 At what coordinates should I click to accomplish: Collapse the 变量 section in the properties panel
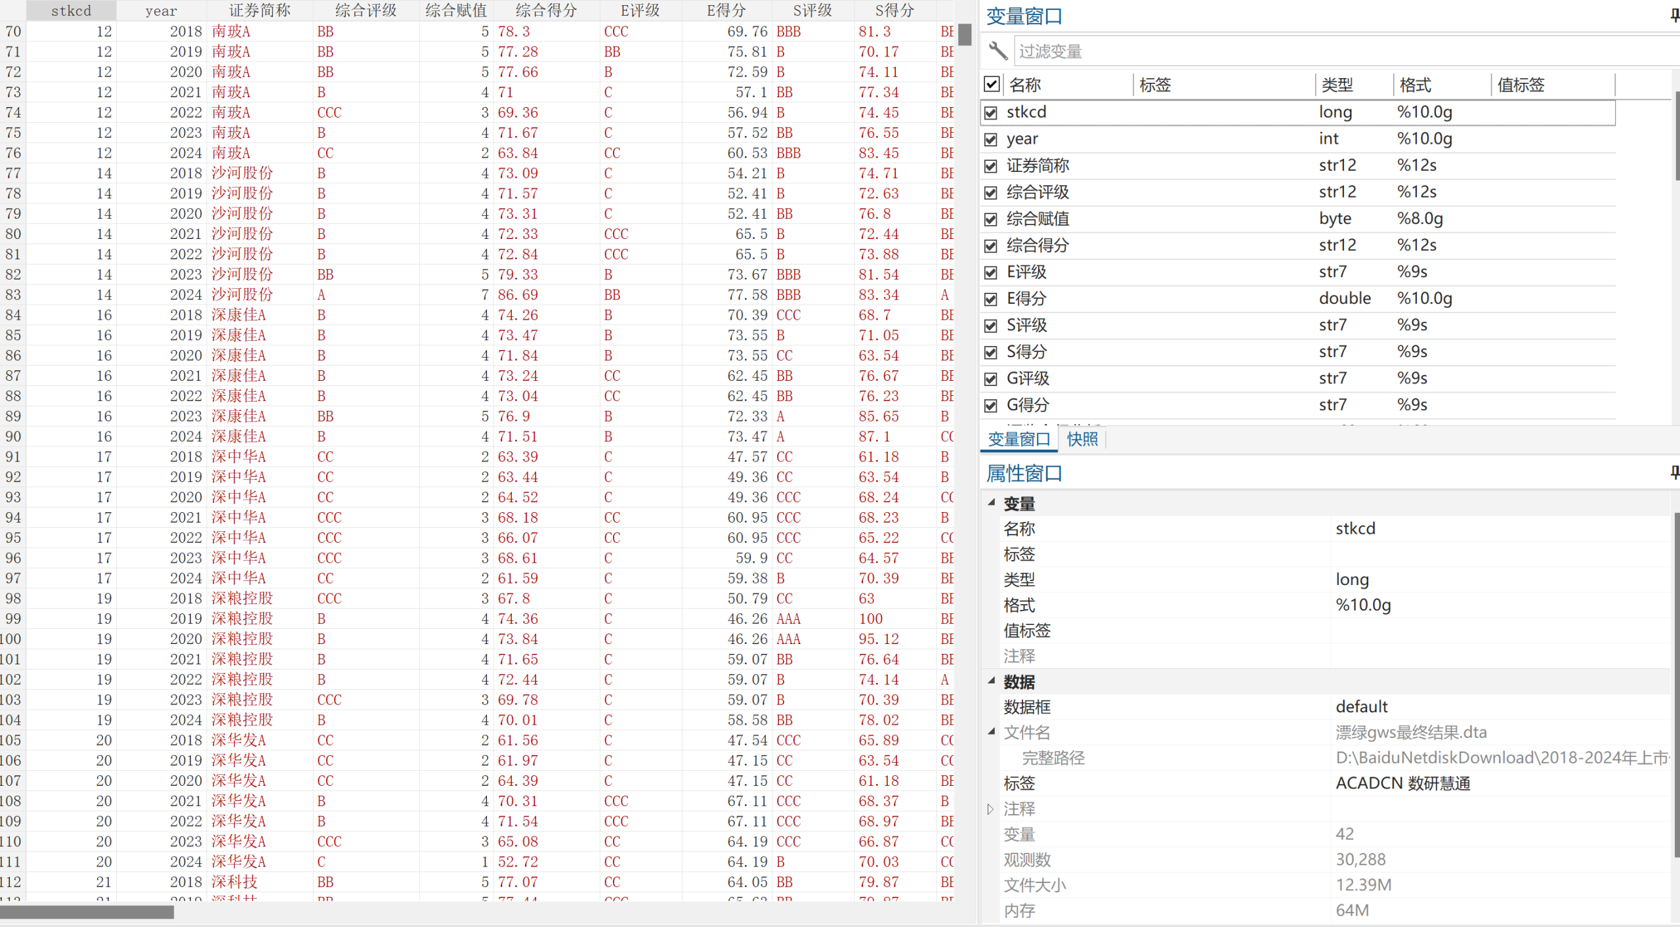(992, 502)
